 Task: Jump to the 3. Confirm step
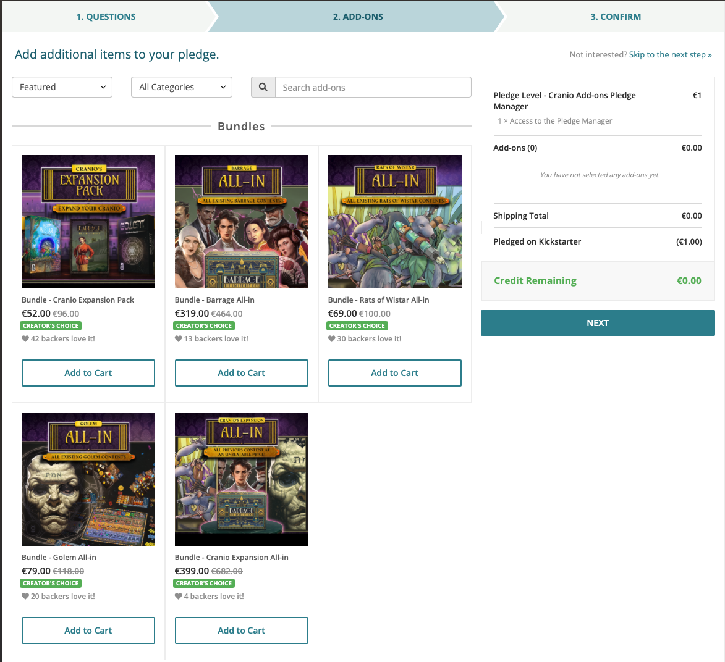[x=616, y=17]
